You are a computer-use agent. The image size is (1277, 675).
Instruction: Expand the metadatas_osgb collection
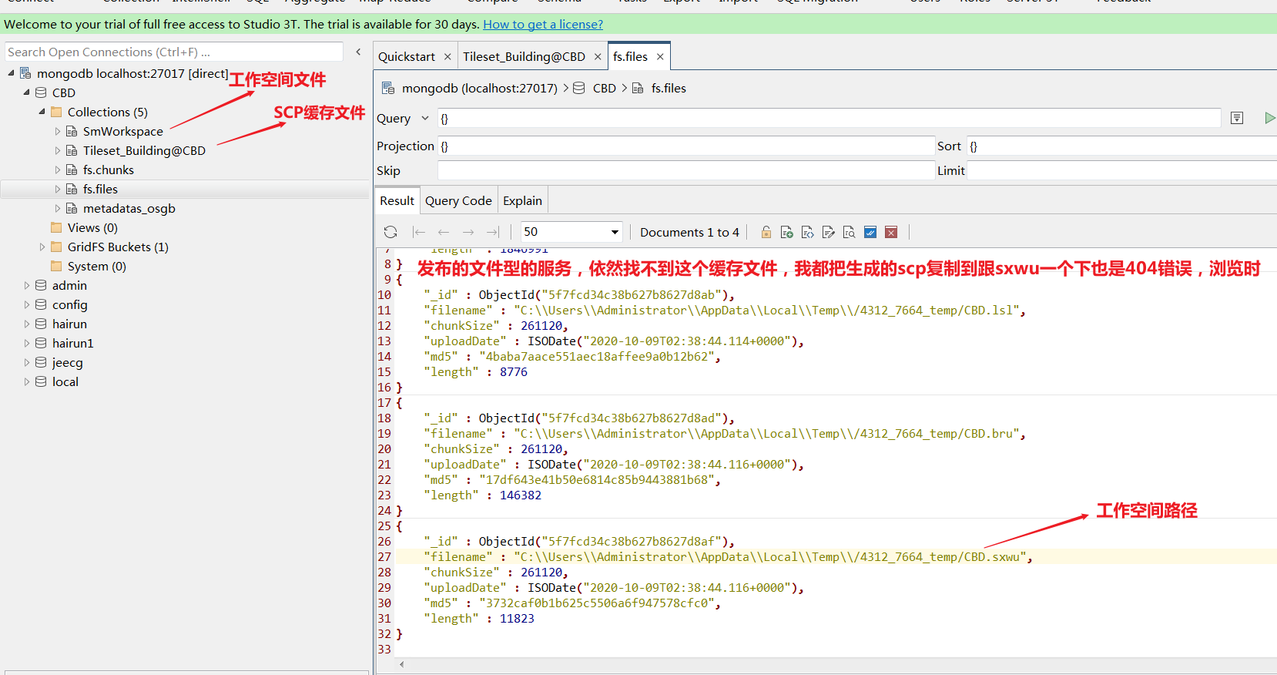57,208
